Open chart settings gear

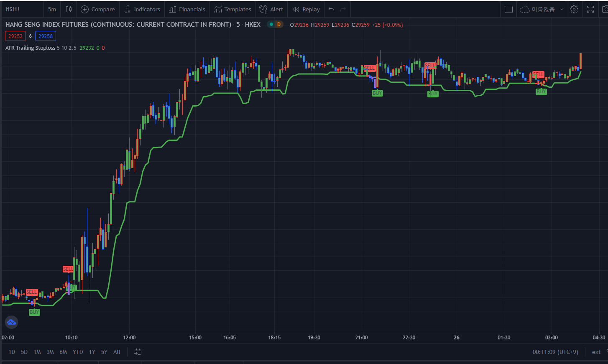coord(574,9)
